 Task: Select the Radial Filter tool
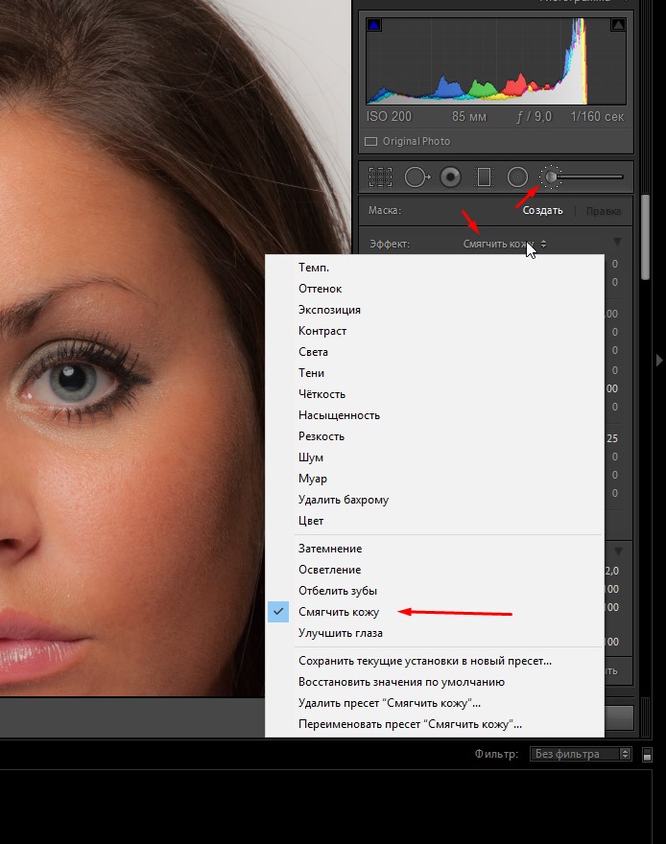click(517, 176)
